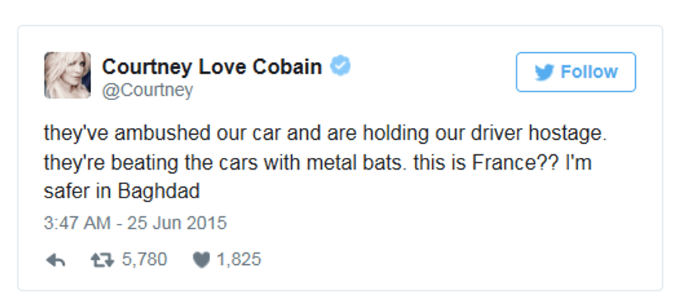The width and height of the screenshot is (681, 301).
Task: Click the @Courtney handle
Action: tap(147, 90)
